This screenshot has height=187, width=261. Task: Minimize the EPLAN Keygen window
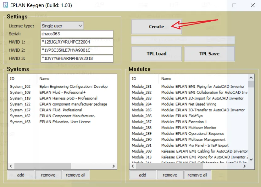(216, 5)
